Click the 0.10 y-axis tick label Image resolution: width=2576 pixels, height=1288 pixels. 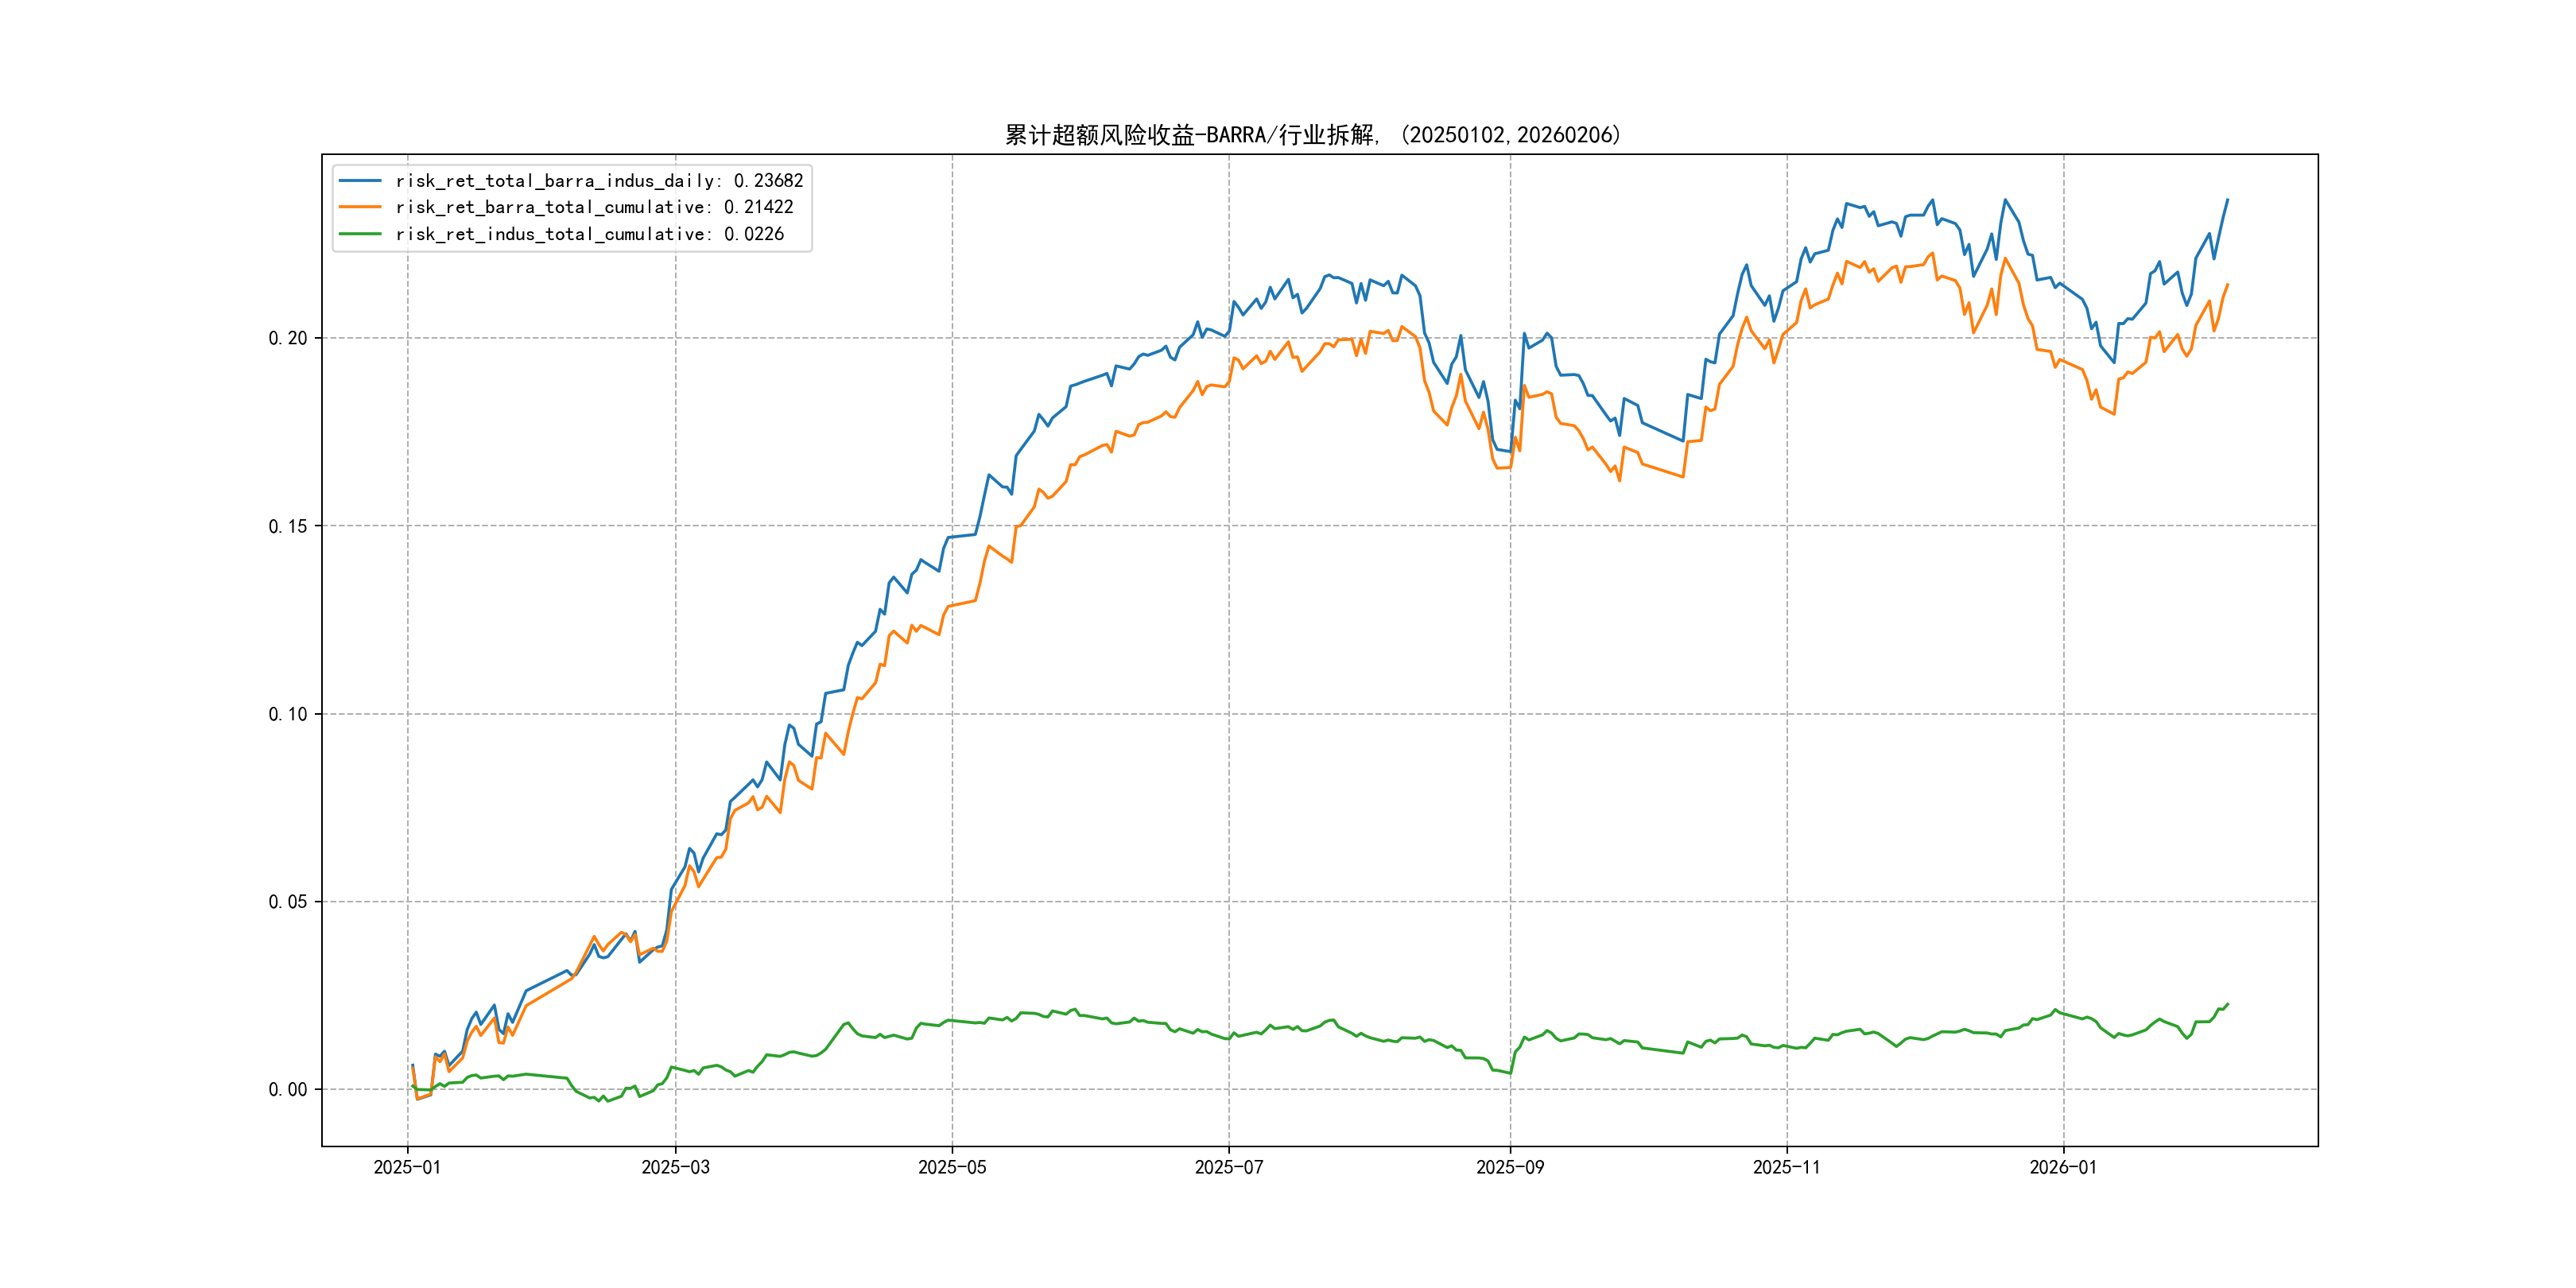[288, 714]
